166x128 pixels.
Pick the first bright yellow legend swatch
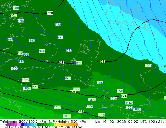pos(56,125)
